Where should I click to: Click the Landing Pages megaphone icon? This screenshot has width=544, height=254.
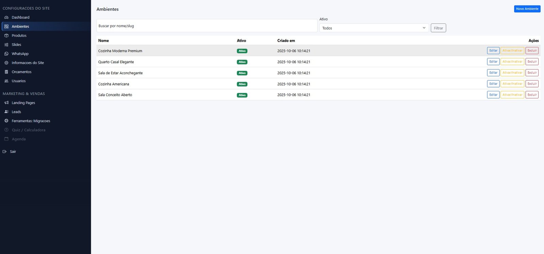tap(6, 103)
